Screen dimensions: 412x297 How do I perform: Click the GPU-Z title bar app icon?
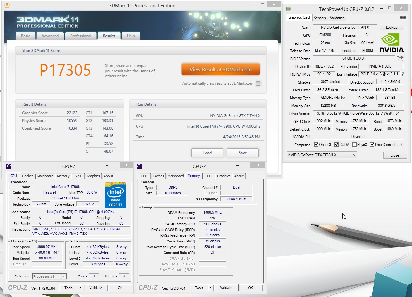[x=289, y=9]
